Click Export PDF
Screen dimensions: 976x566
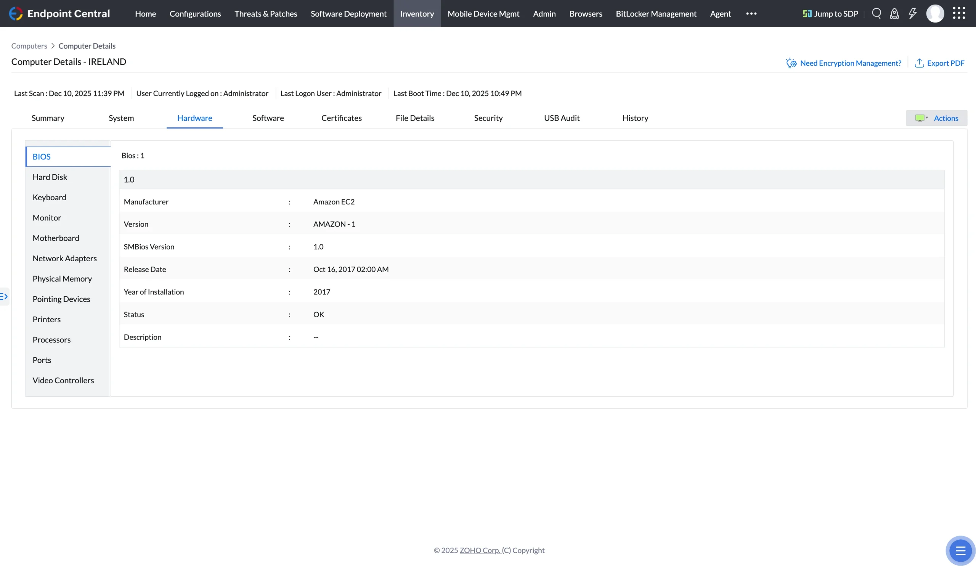pos(940,63)
